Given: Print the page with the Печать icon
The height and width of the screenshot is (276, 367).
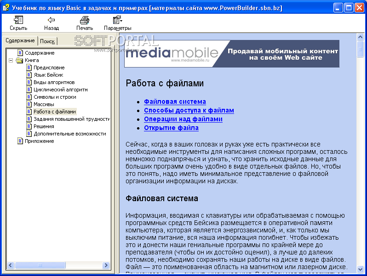Looking at the screenshot, I should coord(85,20).
